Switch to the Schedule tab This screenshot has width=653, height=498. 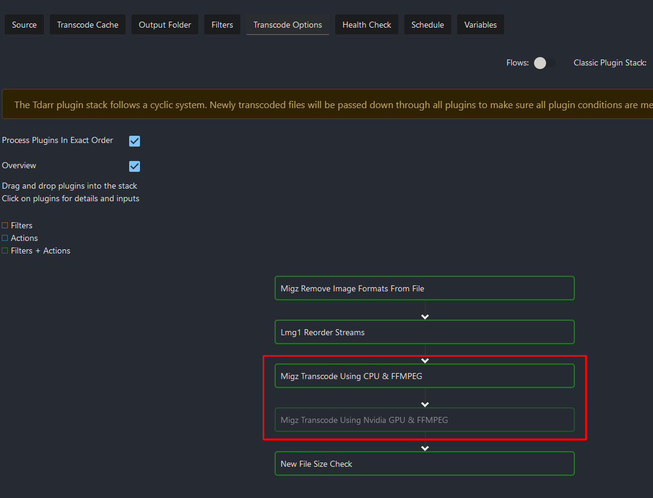tap(428, 25)
